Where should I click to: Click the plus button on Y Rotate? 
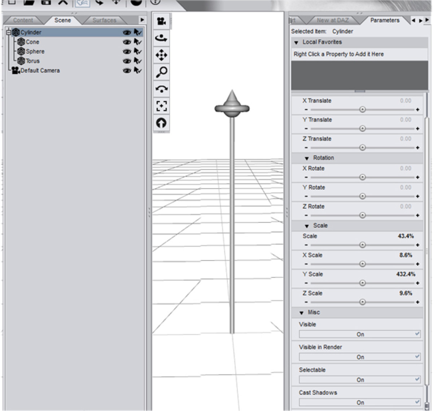[417, 197]
